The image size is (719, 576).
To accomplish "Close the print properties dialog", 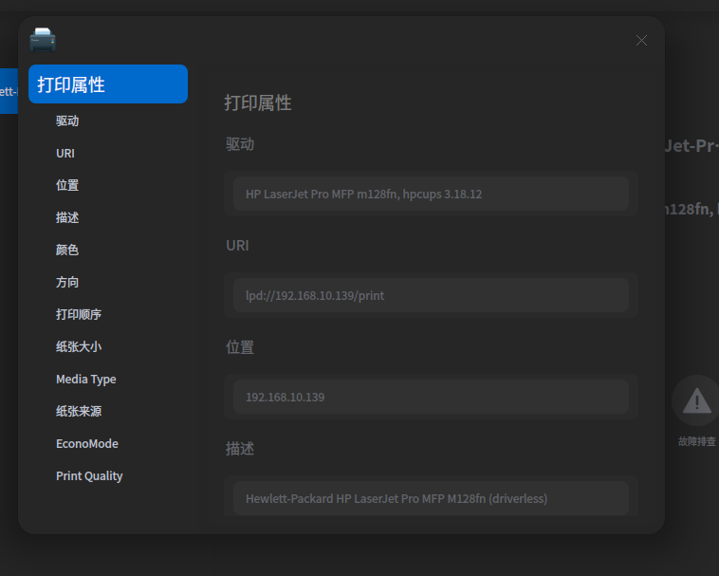I will click(641, 41).
